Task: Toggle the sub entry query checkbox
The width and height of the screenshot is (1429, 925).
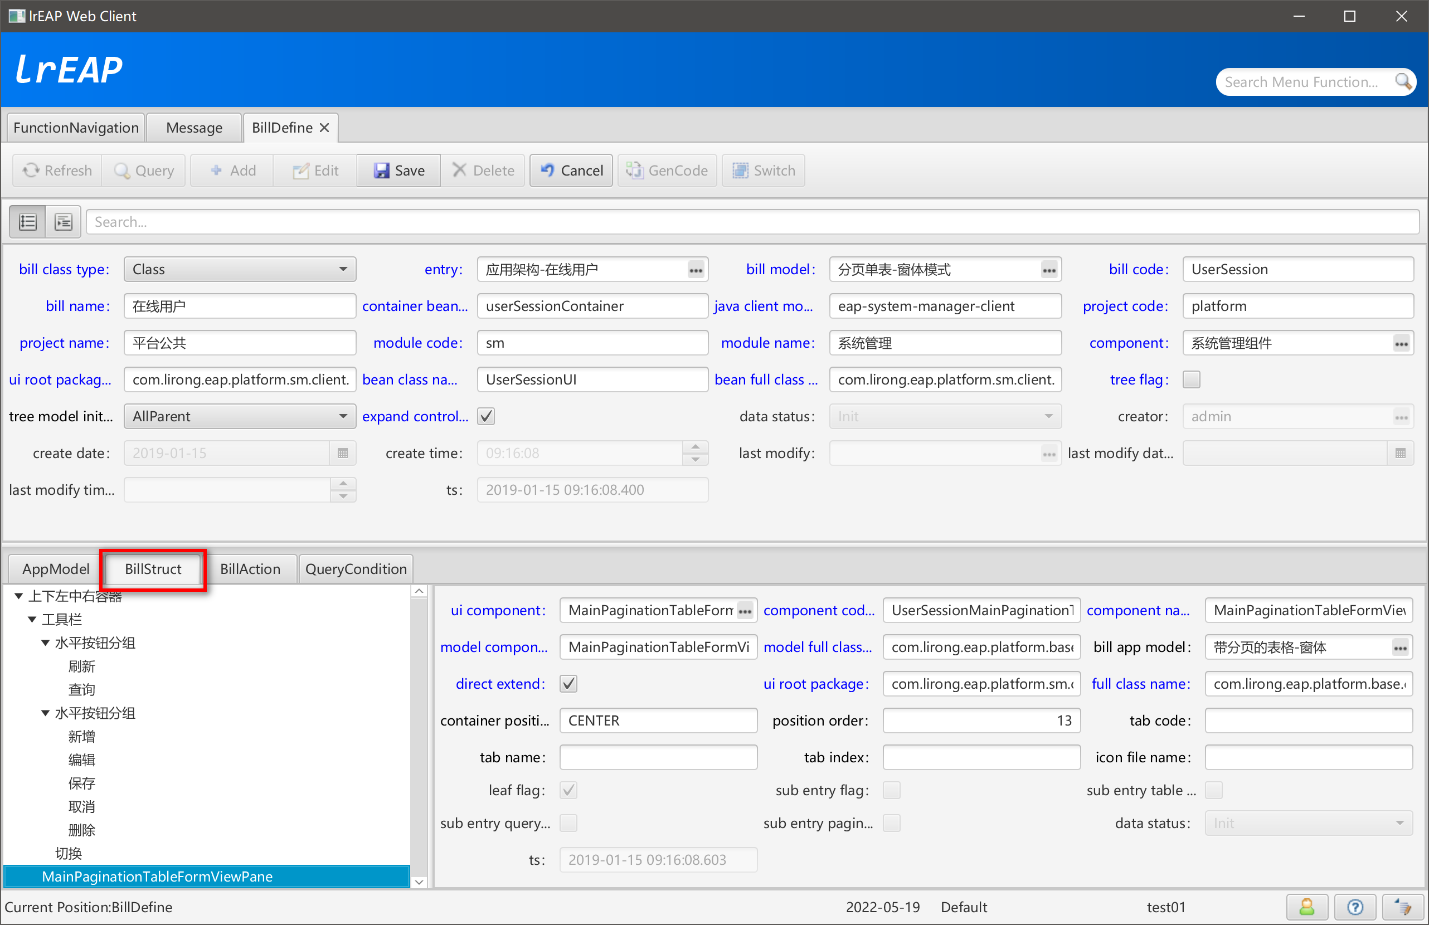Action: tap(568, 823)
